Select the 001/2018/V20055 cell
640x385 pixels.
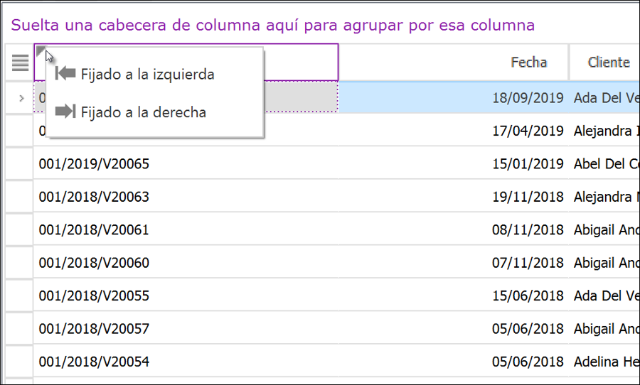point(94,295)
